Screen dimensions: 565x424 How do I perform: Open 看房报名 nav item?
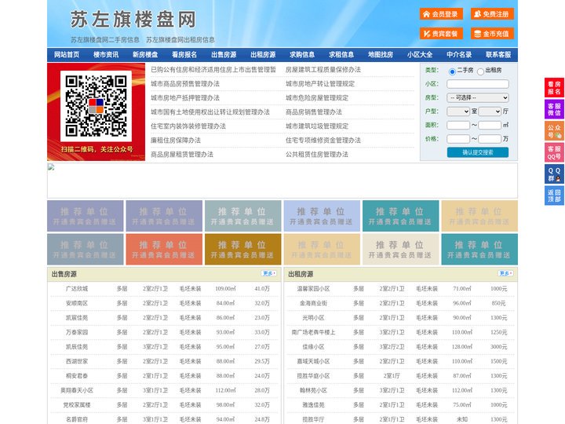pos(184,55)
